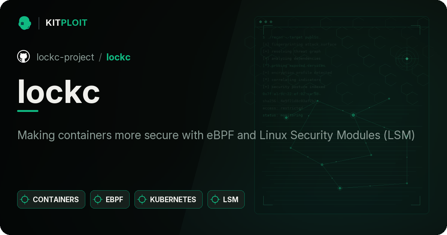This screenshot has width=447, height=235.
Task: Click the eBPF and LSM description text
Action: coord(216,135)
